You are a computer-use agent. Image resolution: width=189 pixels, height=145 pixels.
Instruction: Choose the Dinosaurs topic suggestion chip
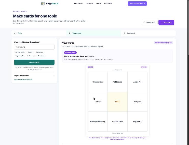[x=39, y=52]
